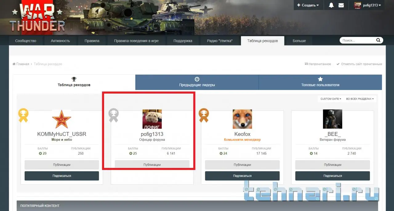The height and width of the screenshot is (211, 394).
Task: Open Правила поведения в игре tab
Action: 136,41
